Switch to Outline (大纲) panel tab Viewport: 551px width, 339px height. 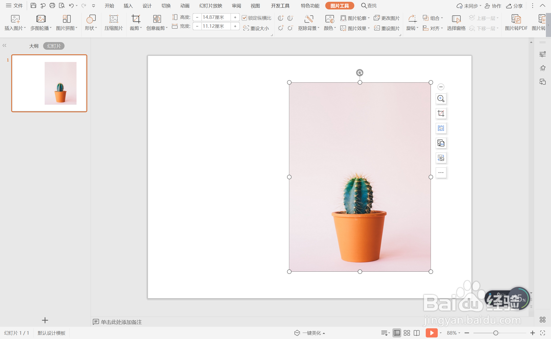tap(34, 46)
